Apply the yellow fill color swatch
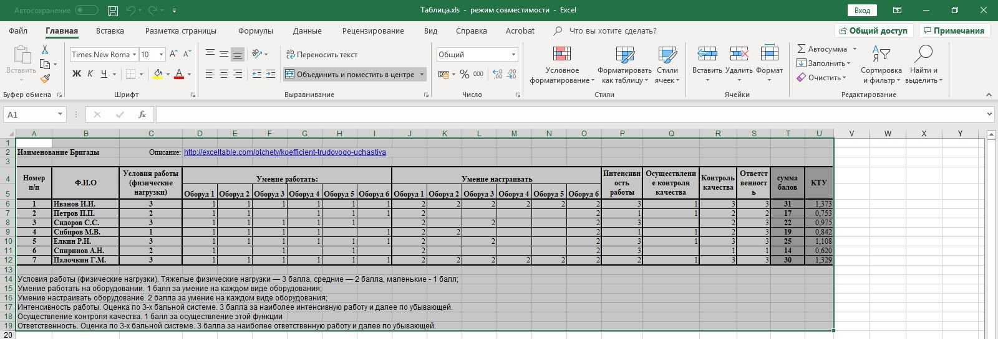The height and width of the screenshot is (339, 998). (x=157, y=74)
